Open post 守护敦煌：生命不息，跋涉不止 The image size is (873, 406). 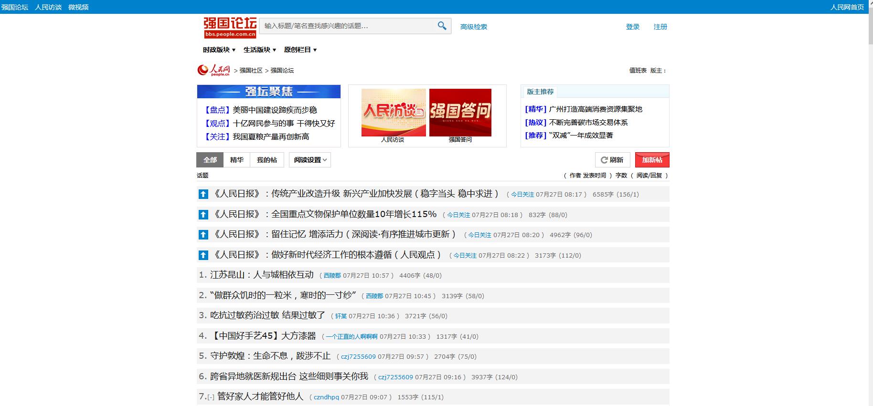point(270,356)
